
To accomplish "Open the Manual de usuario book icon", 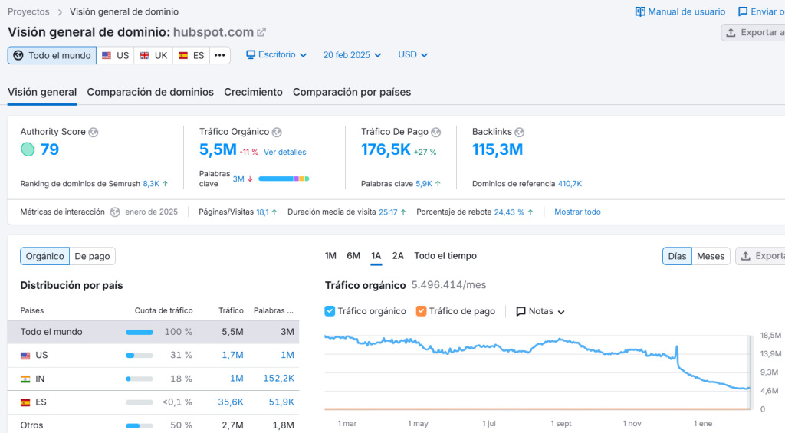I will (640, 11).
